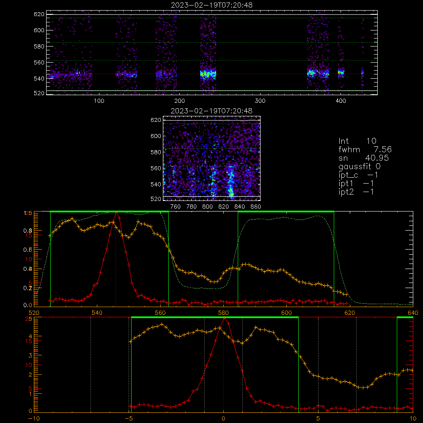Click the brightest emission patch near x=235 in the wide spectrogram

coord(208,74)
